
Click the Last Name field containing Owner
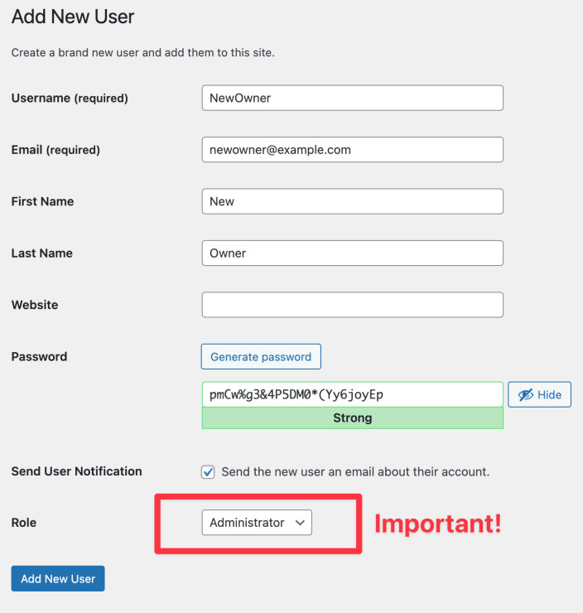point(352,253)
